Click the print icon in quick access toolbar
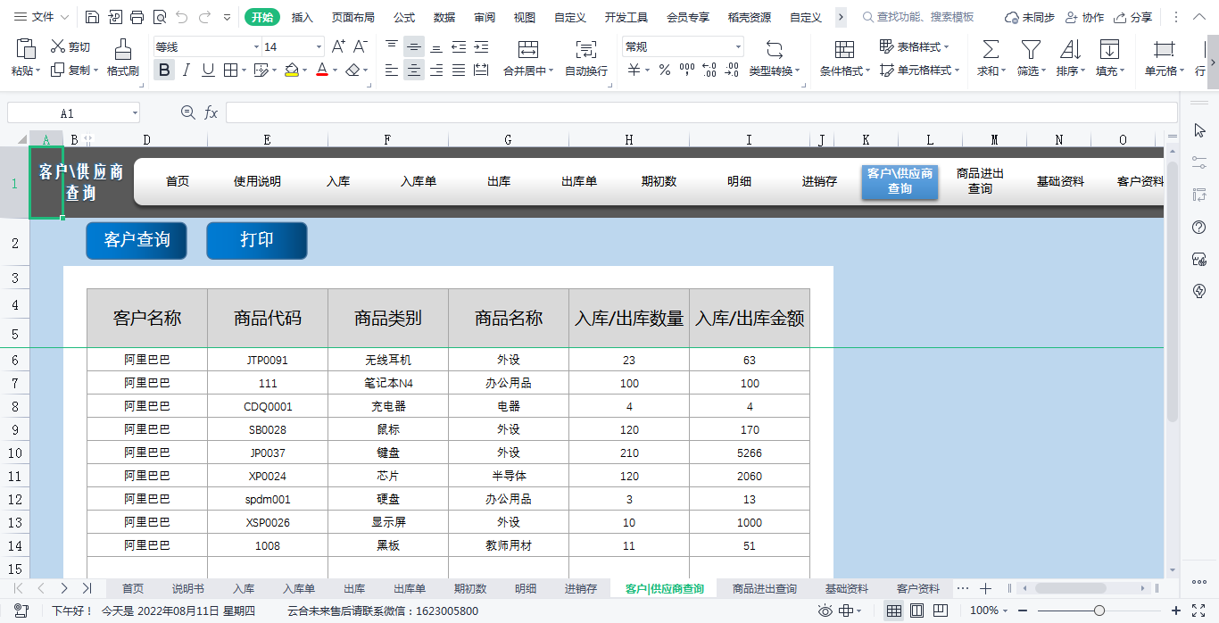1219x623 pixels. [x=137, y=17]
